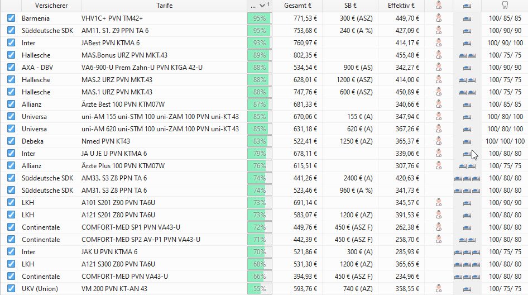Sort by the Versicherer column header
Screen dimensions: 528x295
point(51,6)
